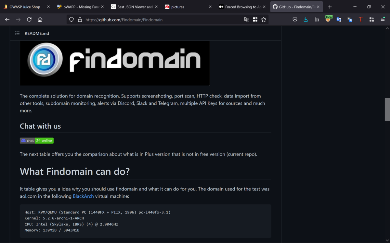The width and height of the screenshot is (390, 243).
Task: Click the Findomain logo banner image
Action: [115, 63]
